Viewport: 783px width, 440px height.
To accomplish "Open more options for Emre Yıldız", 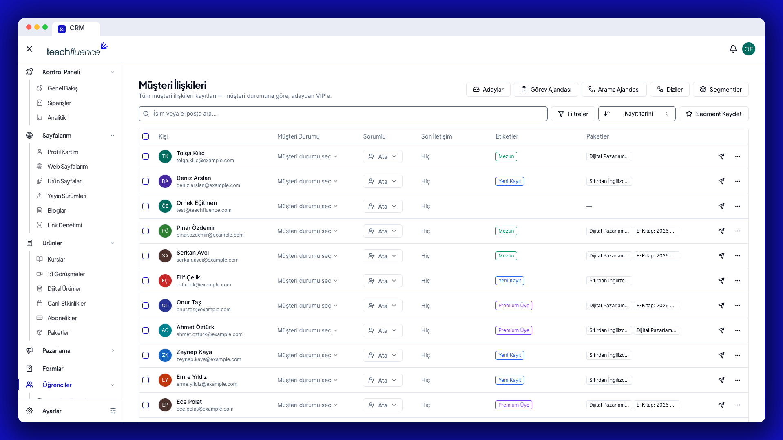I will pos(737,380).
